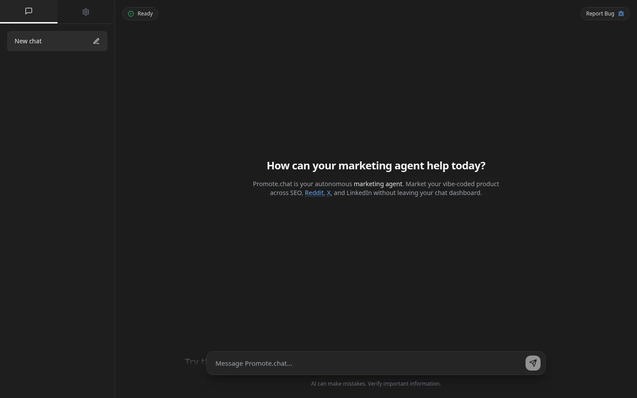Click the blue bug icon
Image resolution: width=637 pixels, height=398 pixels.
click(x=621, y=14)
